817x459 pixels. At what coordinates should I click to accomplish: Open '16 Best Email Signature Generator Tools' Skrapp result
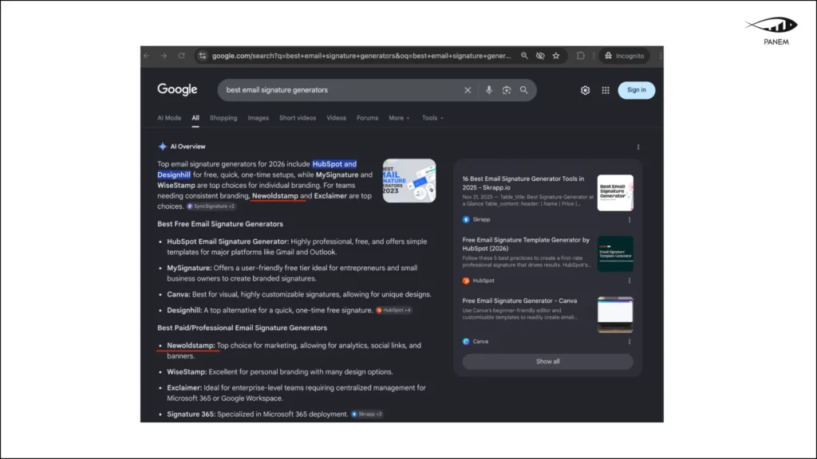tap(523, 182)
